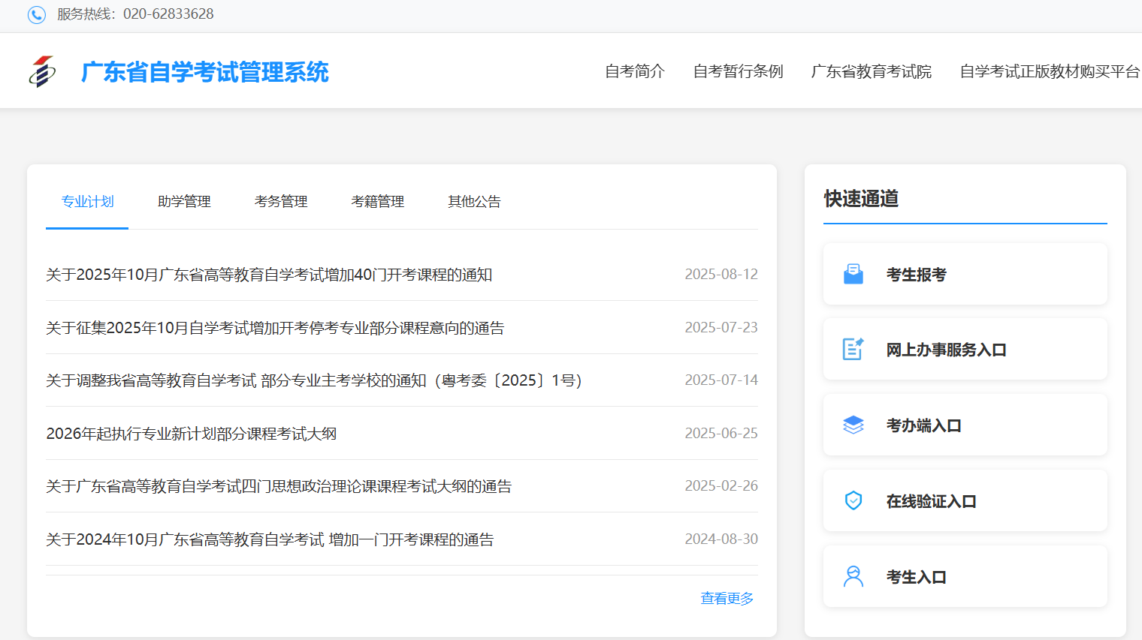The image size is (1142, 640).
Task: Switch to the 助学管理 tab
Action: tap(184, 201)
